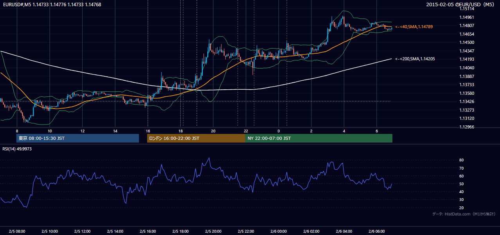Screen dimensions: 500x235
Task: Click the EURUSD#,M5 chart header text
Action: 51,4
